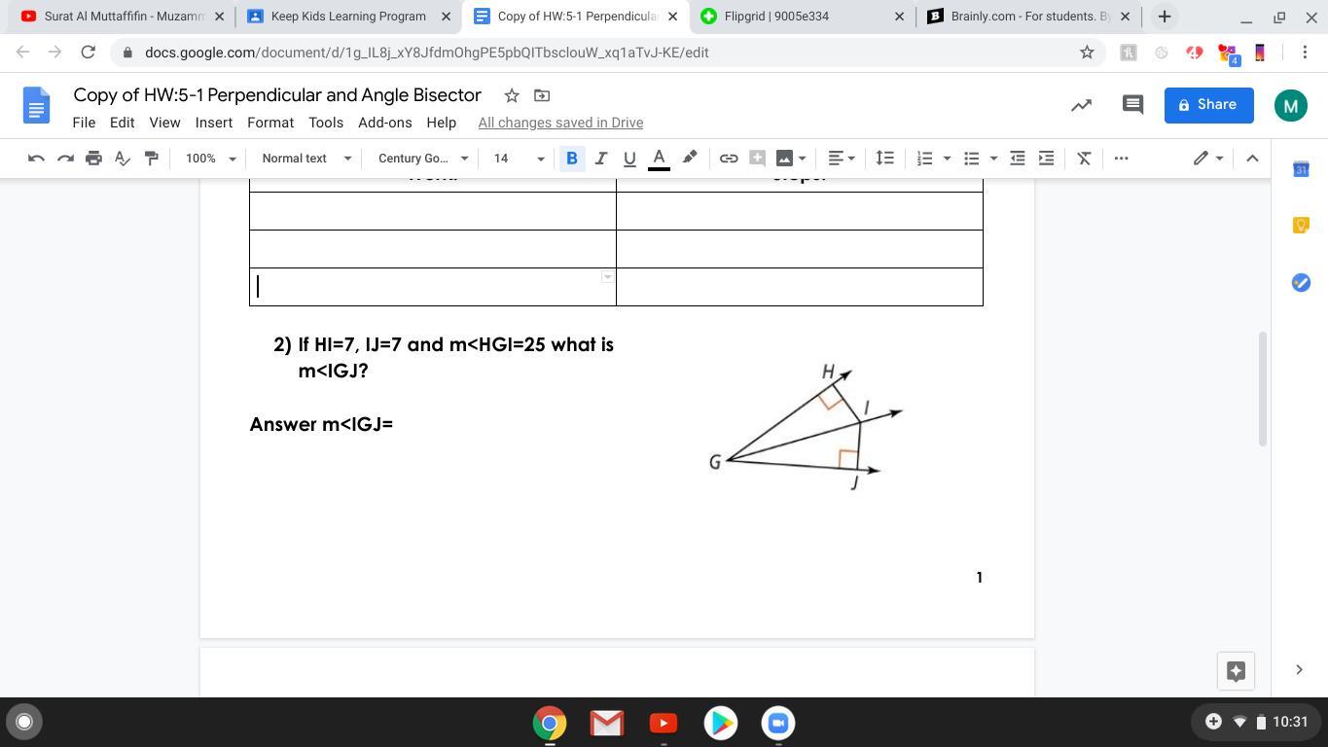The width and height of the screenshot is (1328, 747).
Task: Run spelling and grammar check icon
Action: tap(123, 159)
